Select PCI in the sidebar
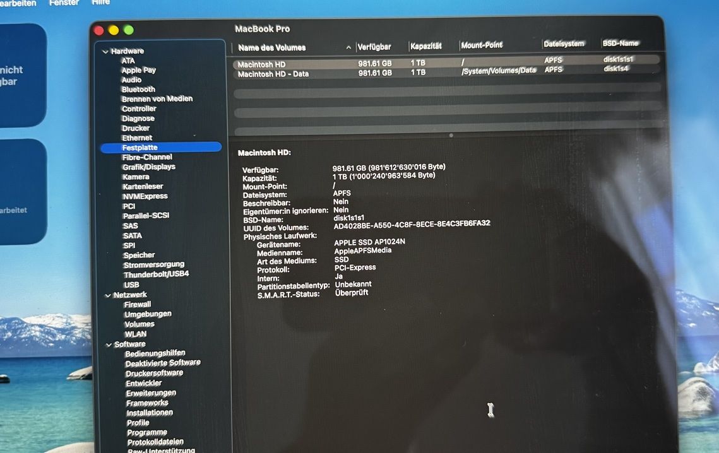The width and height of the screenshot is (719, 453). pos(129,206)
